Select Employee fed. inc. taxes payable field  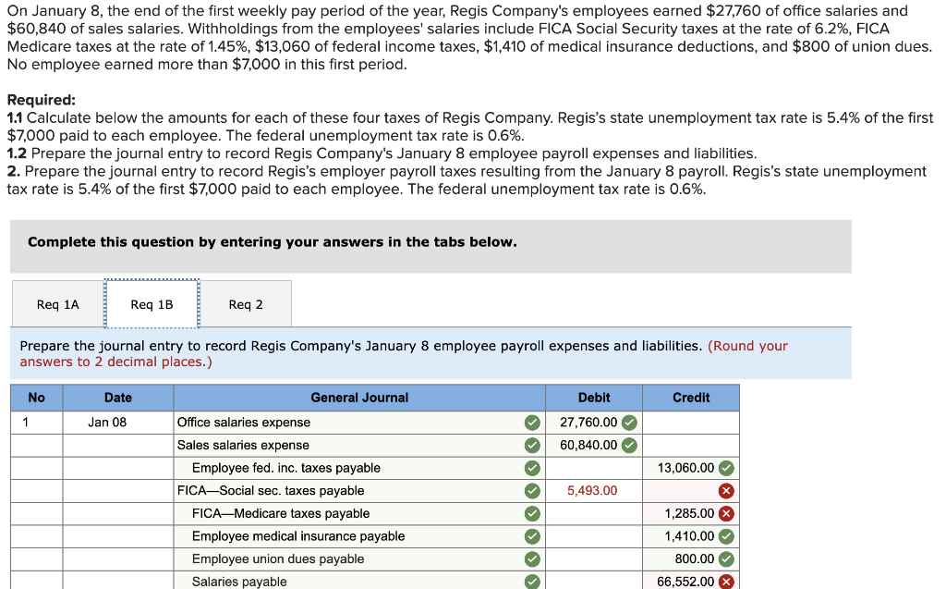tap(359, 468)
